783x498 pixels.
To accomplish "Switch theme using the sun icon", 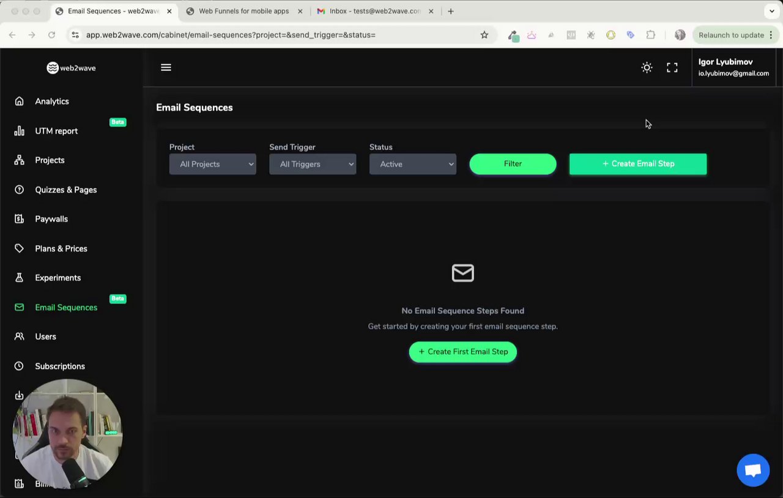I will 647,68.
